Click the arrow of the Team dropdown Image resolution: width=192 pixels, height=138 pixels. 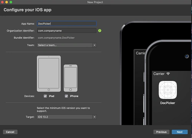click(x=94, y=45)
